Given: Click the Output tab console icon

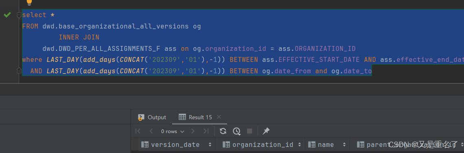Looking at the screenshot, I should (141, 118).
